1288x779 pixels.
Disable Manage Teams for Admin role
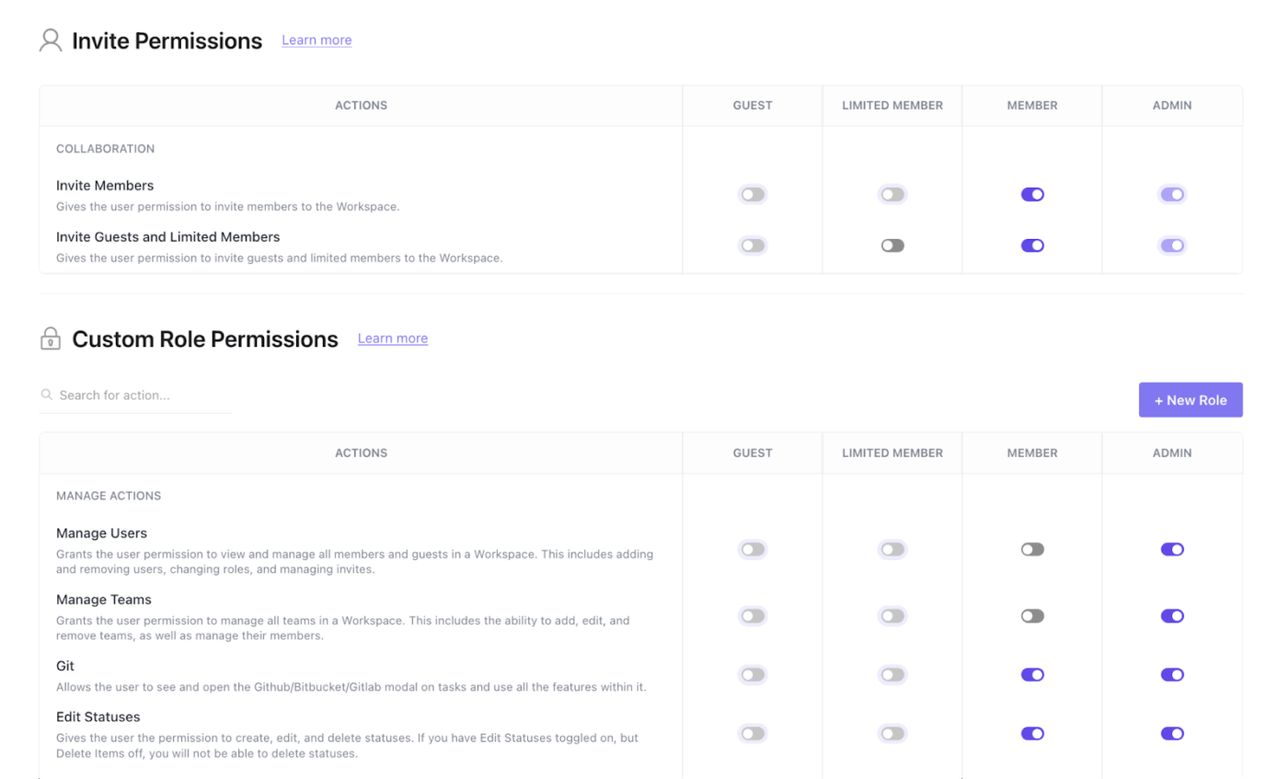pyautogui.click(x=1172, y=616)
